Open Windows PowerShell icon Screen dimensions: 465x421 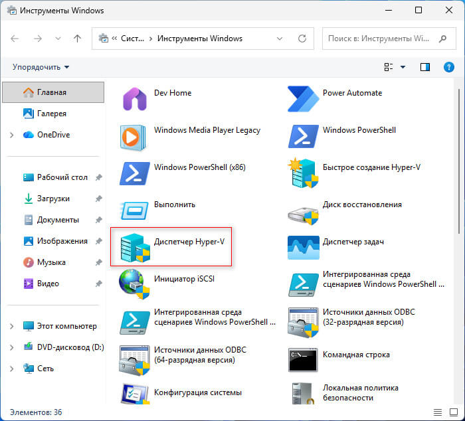pyautogui.click(x=303, y=136)
